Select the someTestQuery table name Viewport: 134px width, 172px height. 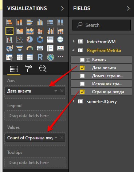pos(102,102)
